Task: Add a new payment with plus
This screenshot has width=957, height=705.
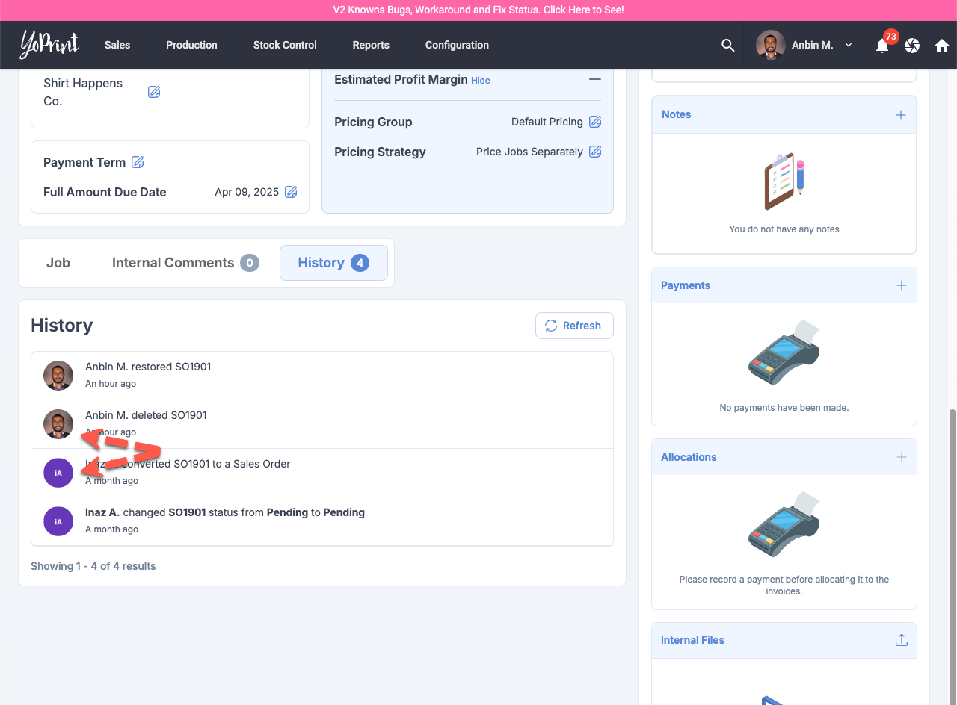Action: 902,285
